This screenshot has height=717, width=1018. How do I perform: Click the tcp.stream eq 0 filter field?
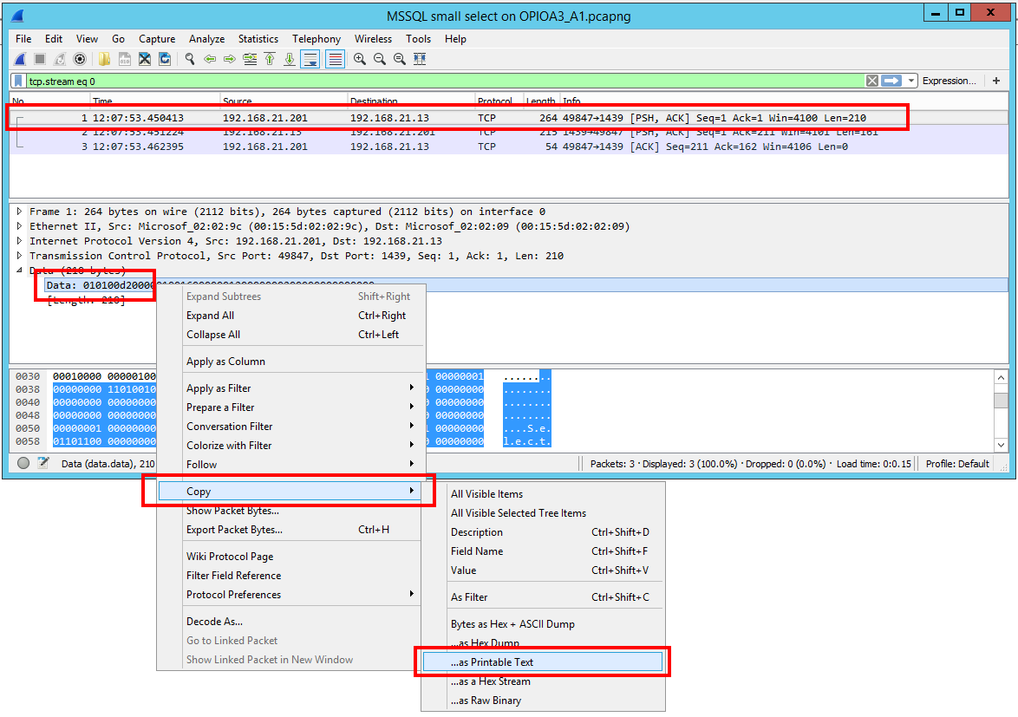(x=445, y=81)
